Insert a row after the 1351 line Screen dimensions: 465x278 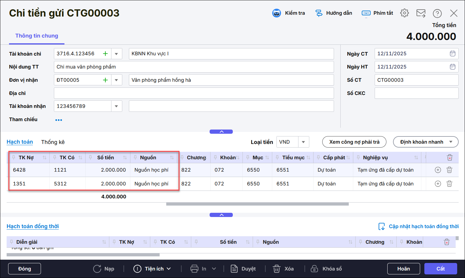click(x=438, y=184)
